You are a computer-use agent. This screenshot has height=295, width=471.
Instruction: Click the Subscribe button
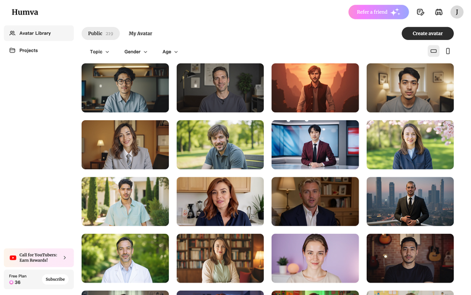click(55, 279)
